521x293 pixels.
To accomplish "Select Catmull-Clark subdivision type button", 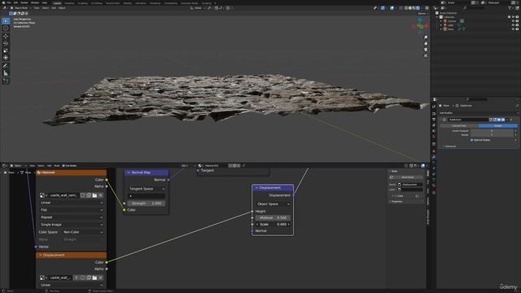I will click(459, 126).
